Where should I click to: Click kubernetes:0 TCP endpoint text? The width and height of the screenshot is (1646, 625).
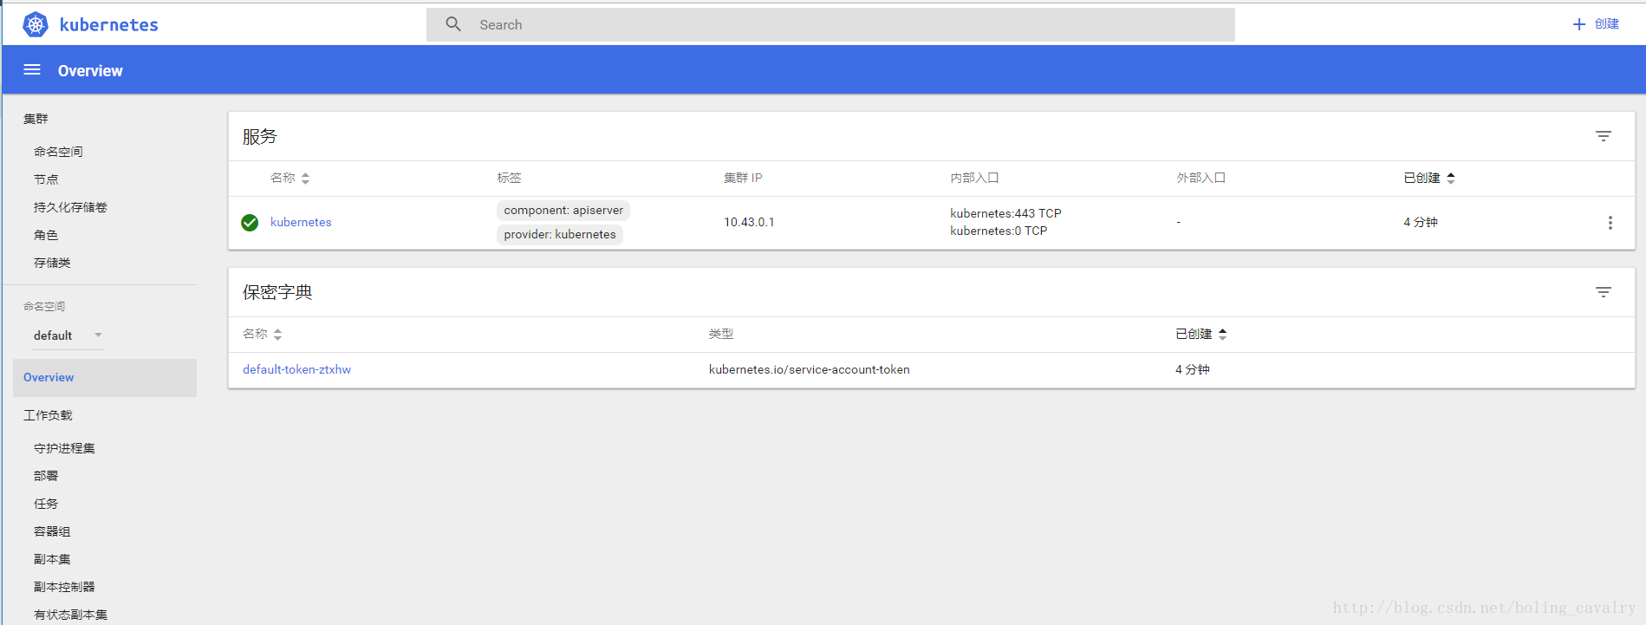click(x=999, y=231)
